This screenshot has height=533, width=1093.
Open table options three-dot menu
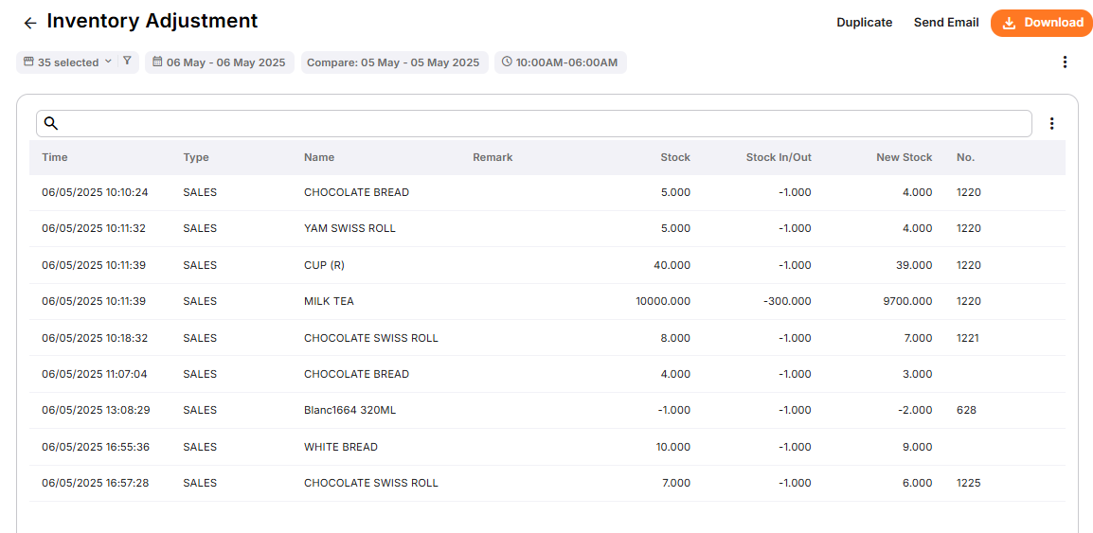point(1051,124)
